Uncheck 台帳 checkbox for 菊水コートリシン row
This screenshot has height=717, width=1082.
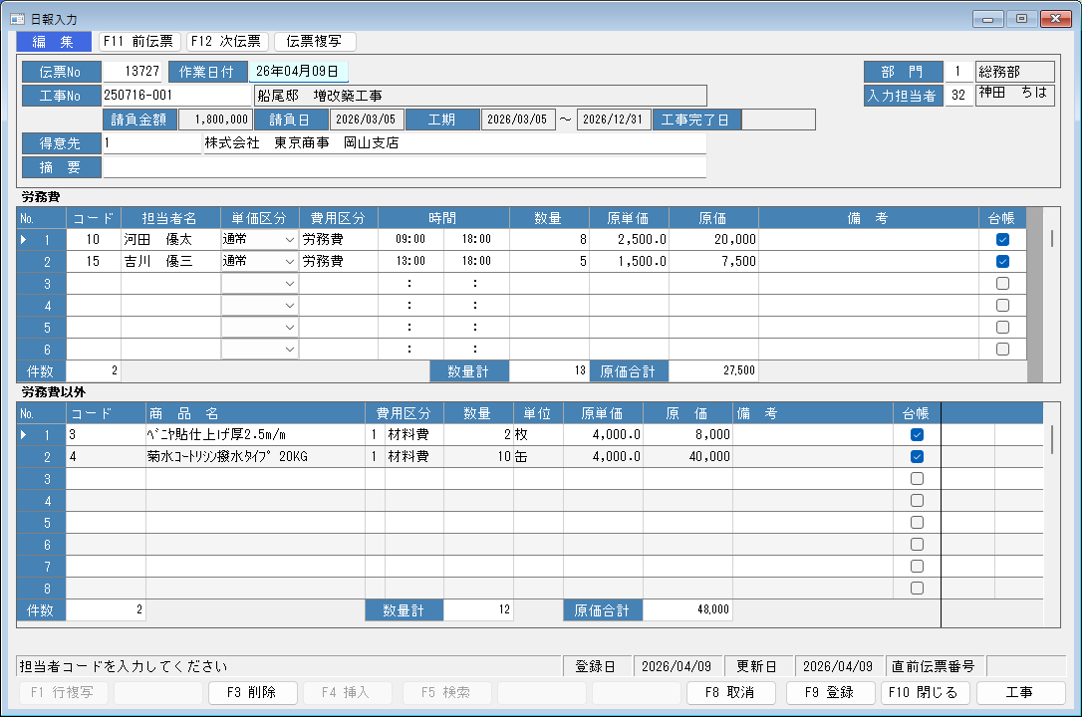pos(917,457)
